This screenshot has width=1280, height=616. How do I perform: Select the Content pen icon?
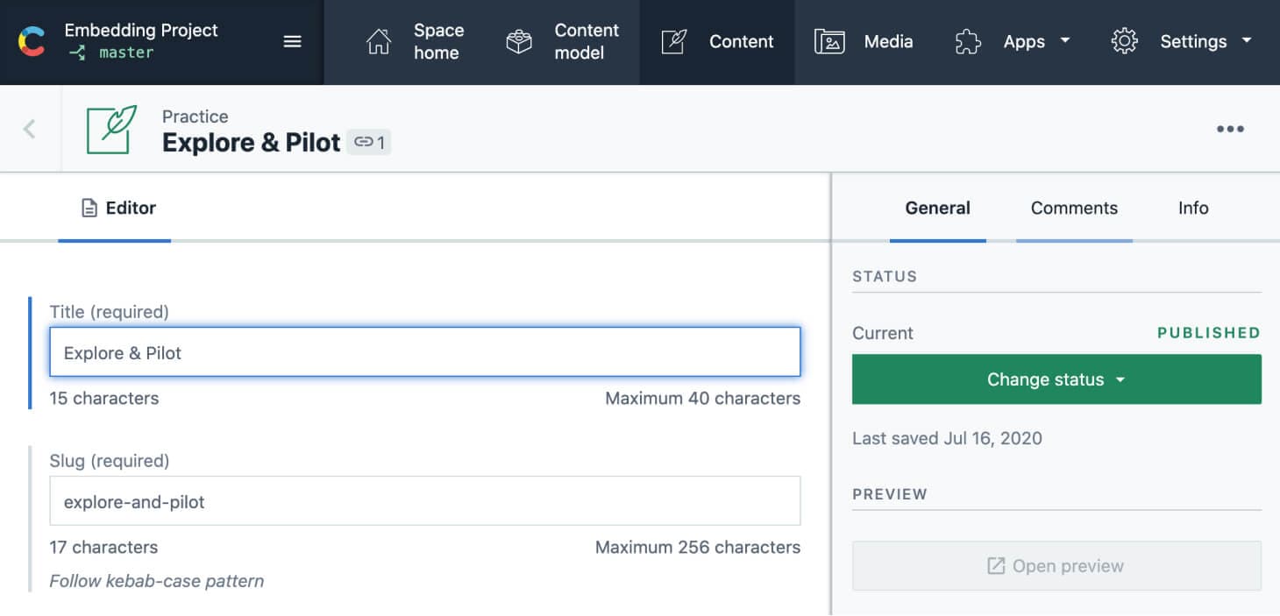672,41
